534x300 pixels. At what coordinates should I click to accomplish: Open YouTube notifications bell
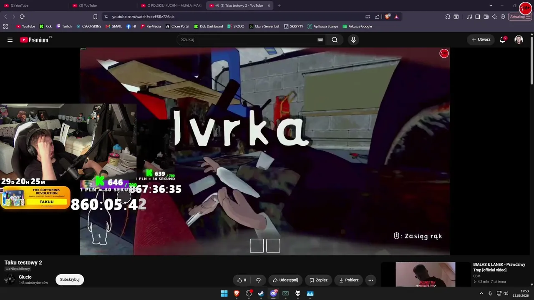503,40
